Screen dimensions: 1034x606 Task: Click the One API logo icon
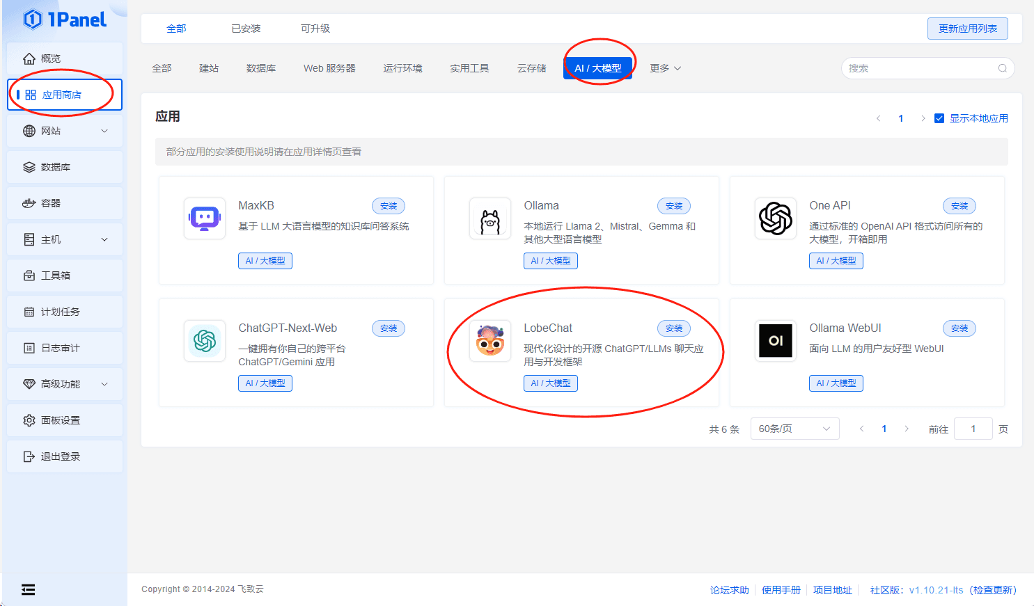pos(775,218)
